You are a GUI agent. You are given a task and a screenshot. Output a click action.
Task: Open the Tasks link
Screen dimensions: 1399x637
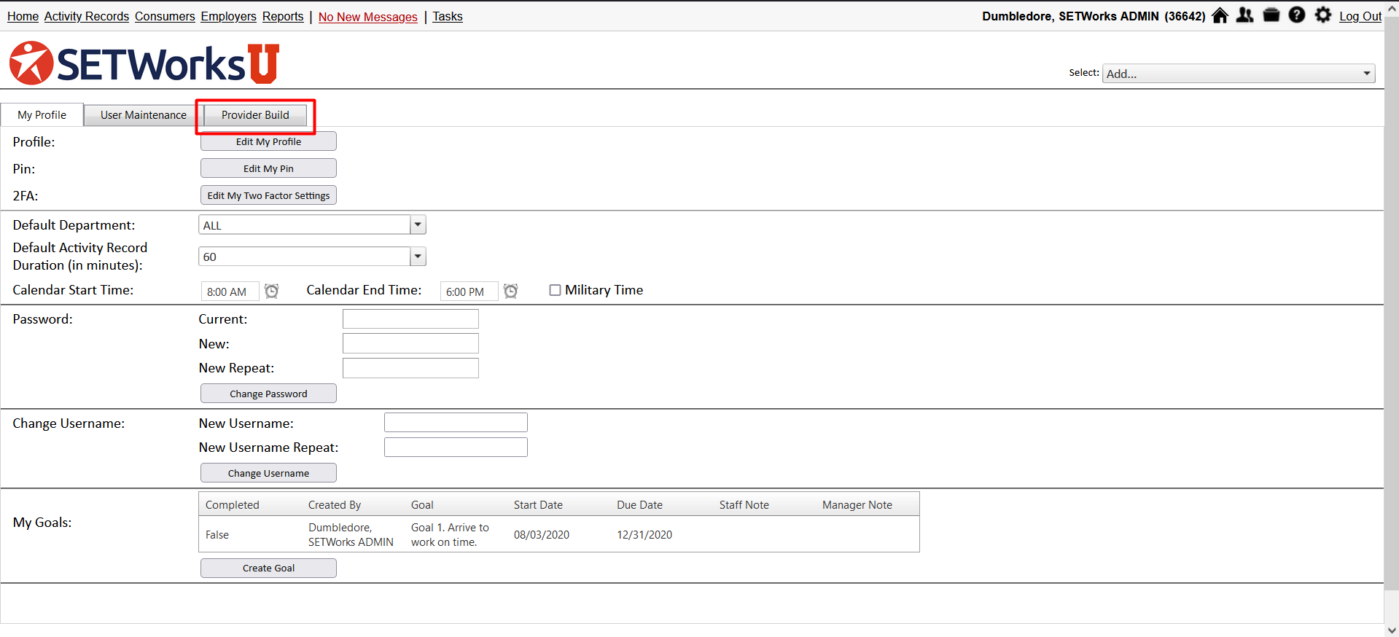coord(448,16)
